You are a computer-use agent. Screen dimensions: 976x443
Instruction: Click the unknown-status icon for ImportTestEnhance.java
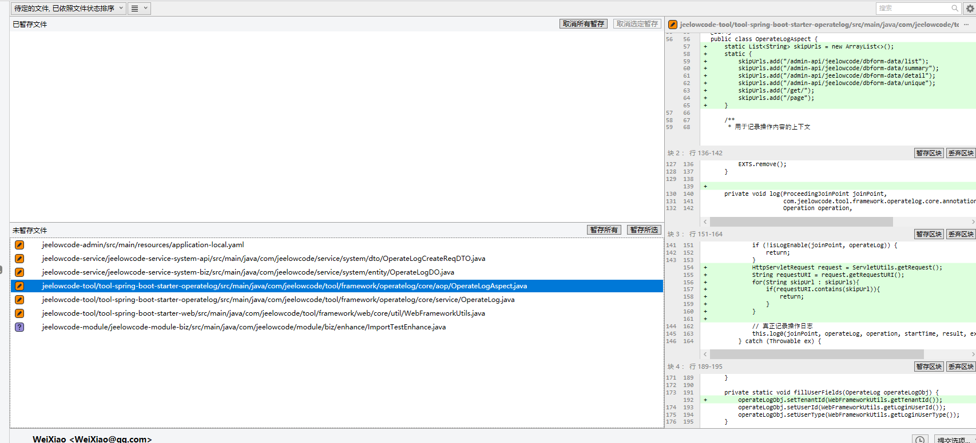19,327
